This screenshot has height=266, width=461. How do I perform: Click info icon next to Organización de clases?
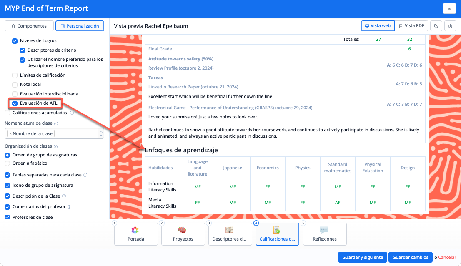[55, 147]
